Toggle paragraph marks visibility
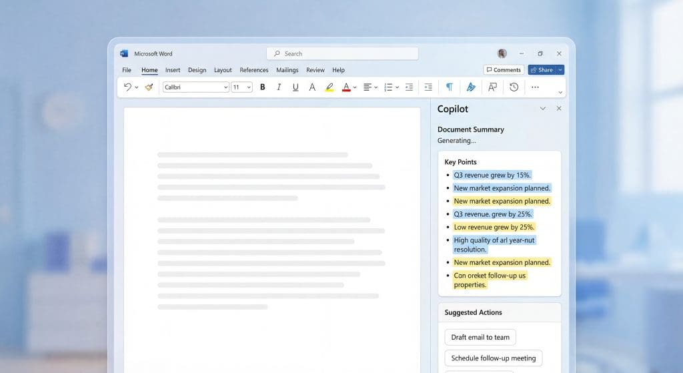The width and height of the screenshot is (683, 373). 449,87
